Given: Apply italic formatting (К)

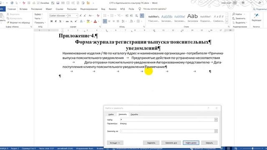Looking at the screenshot, I should click(55, 21).
